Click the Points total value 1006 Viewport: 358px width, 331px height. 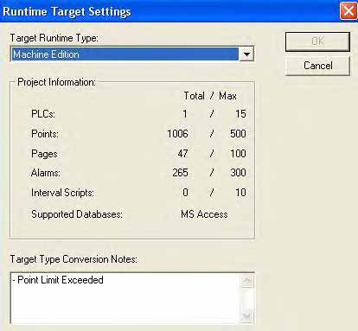pyautogui.click(x=177, y=134)
